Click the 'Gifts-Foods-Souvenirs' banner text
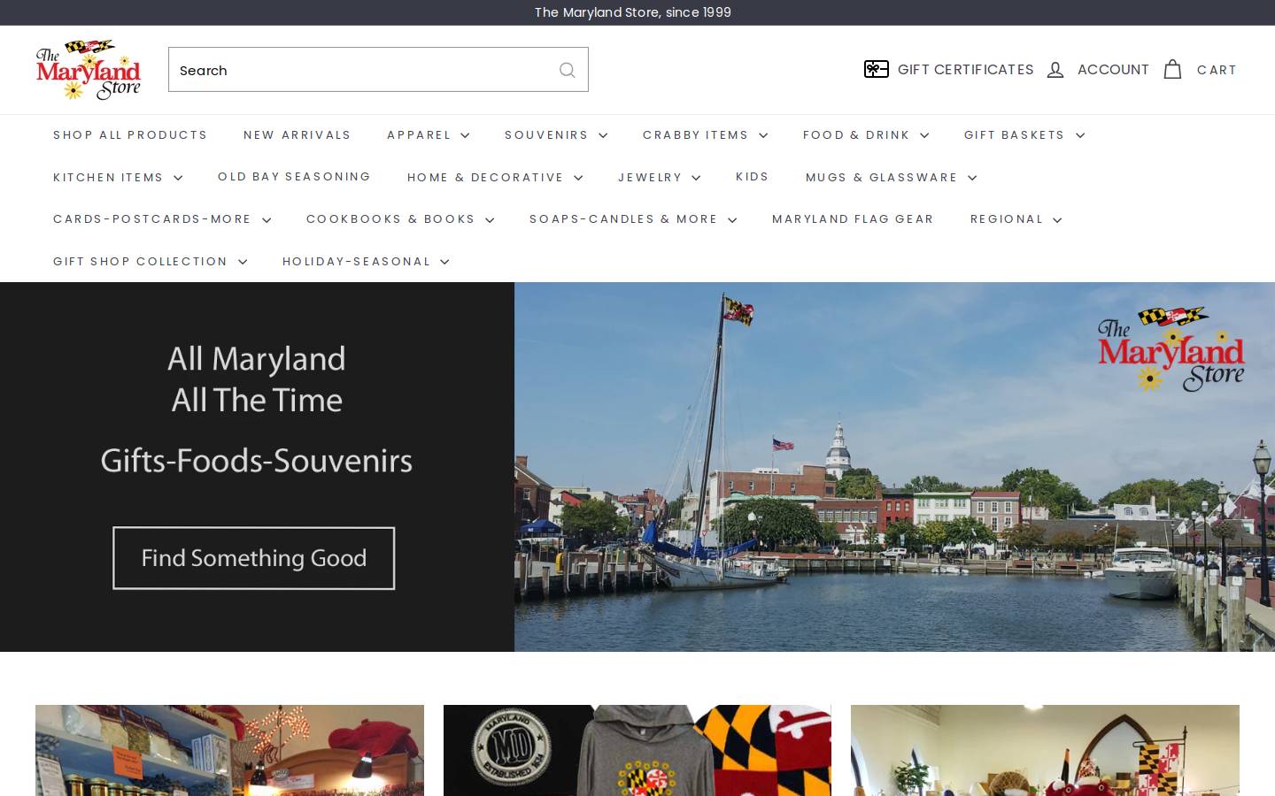Screen dimensions: 1275x796 [x=257, y=461]
